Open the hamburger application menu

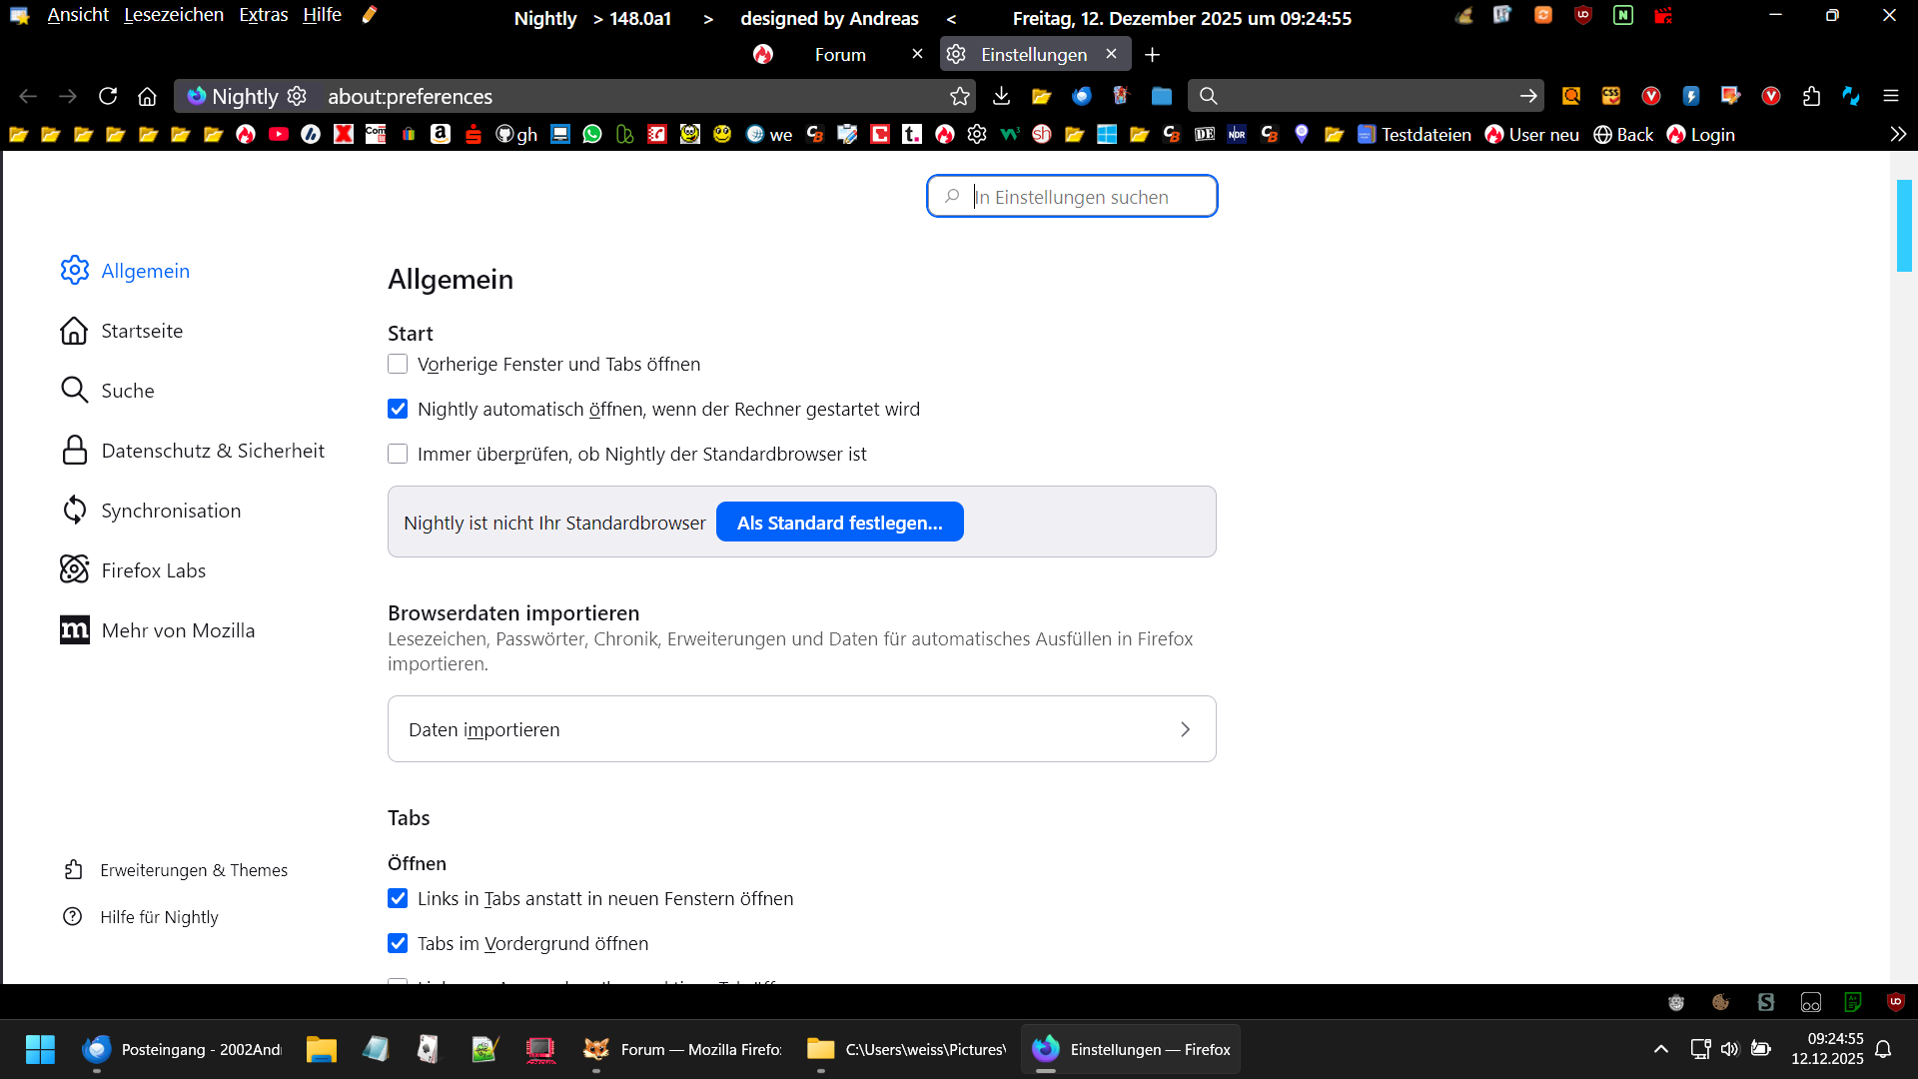click(1890, 96)
